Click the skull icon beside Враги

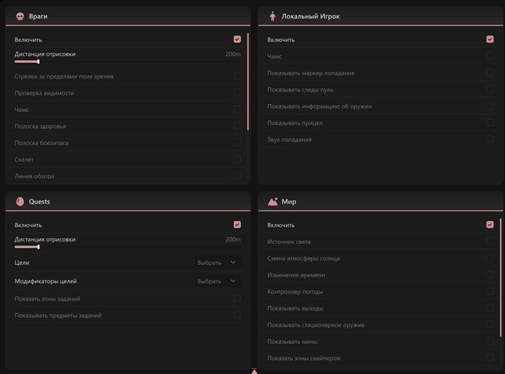(x=20, y=16)
